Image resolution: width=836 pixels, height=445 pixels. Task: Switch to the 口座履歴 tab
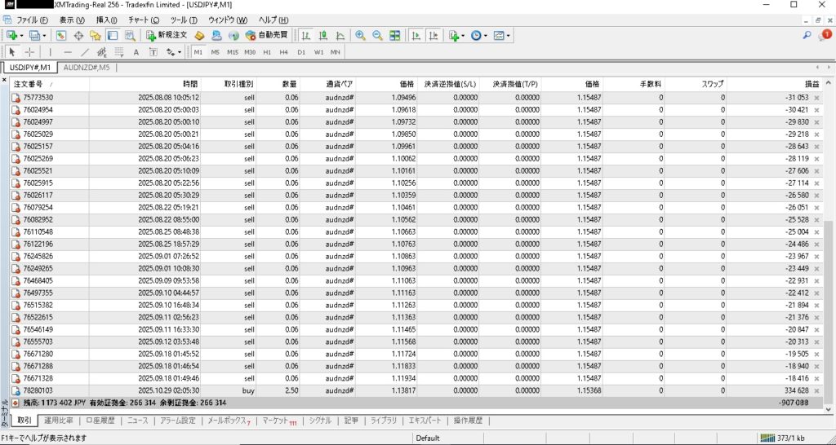100,421
